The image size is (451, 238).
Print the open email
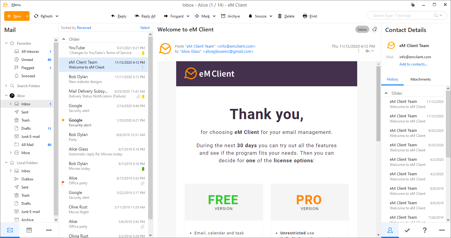(310, 16)
